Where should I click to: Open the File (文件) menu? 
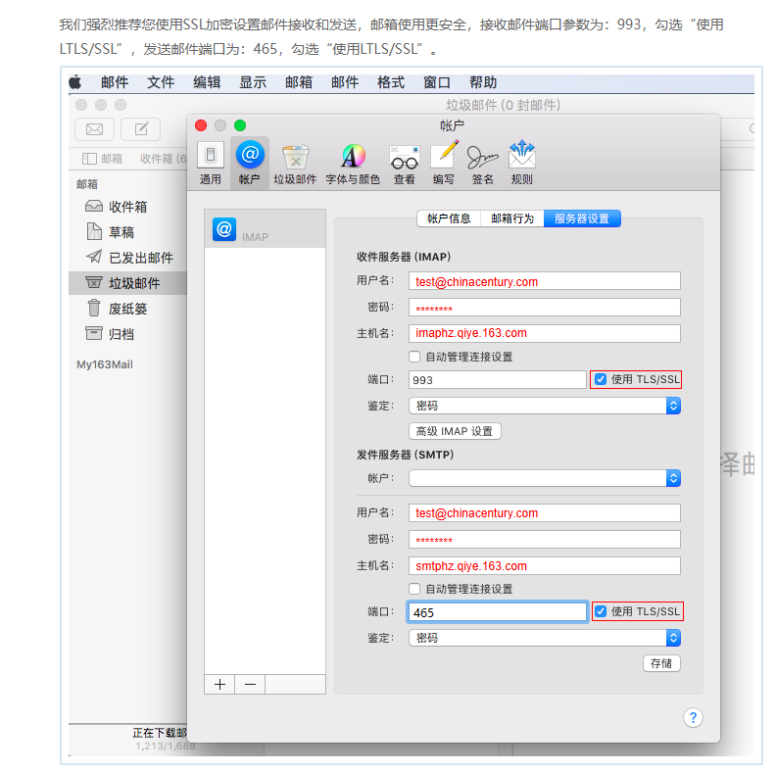tap(161, 82)
